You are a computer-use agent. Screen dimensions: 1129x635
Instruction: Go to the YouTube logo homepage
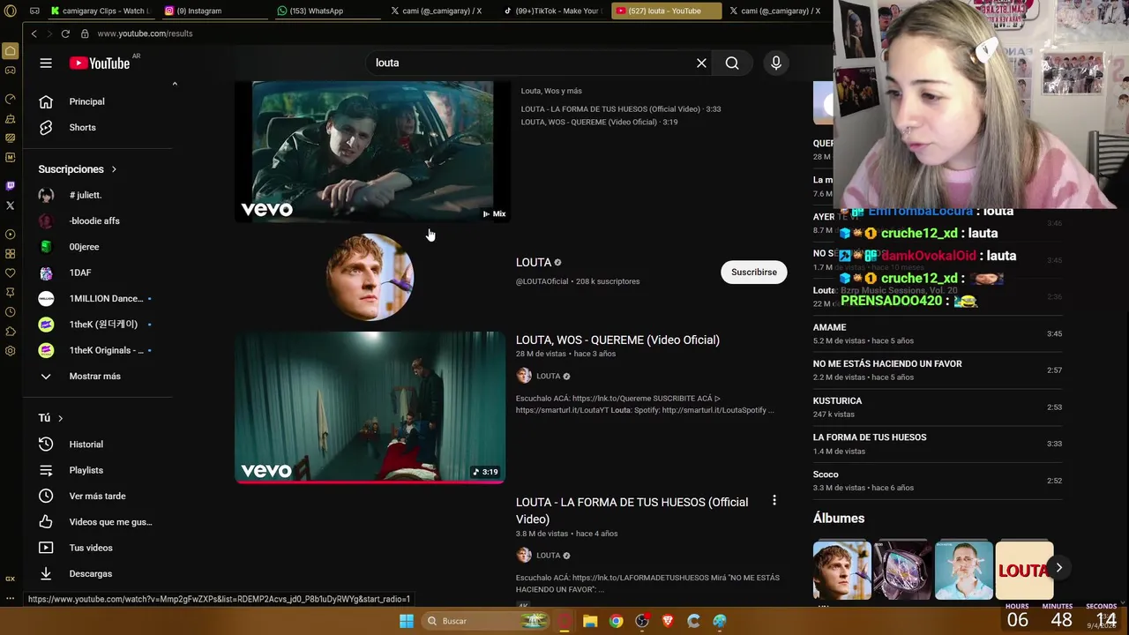click(100, 63)
